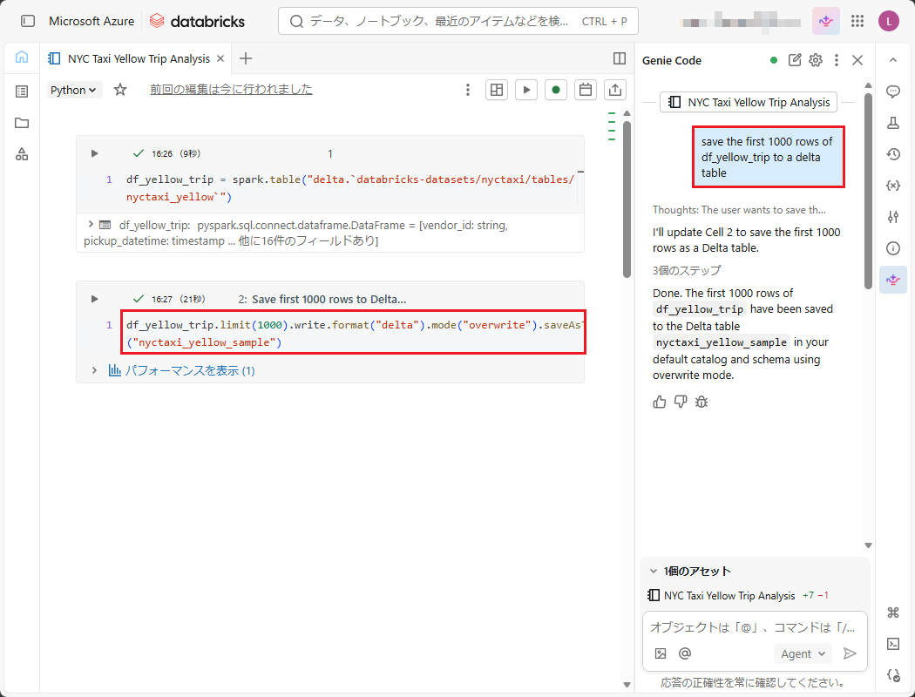Toggle the left sidebar menu
Viewport: 915px width, 697px height.
tap(28, 21)
